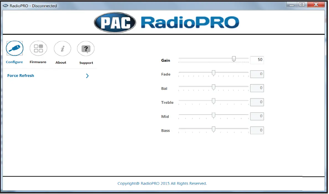This screenshot has height=194, width=329.
Task: Select the Bass value input box
Action: tap(257, 130)
